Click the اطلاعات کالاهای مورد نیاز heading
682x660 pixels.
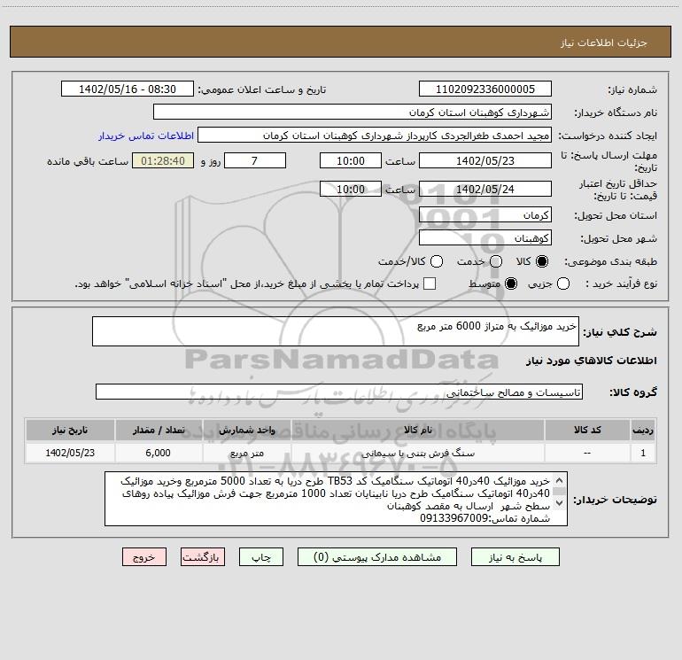(x=591, y=361)
